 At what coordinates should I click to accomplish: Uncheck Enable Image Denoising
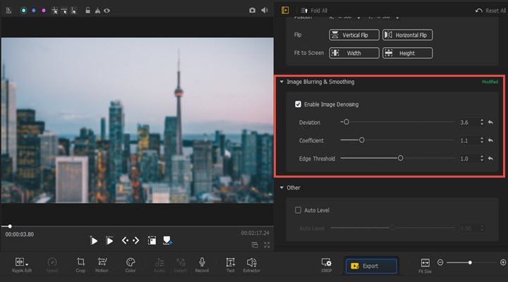click(298, 104)
